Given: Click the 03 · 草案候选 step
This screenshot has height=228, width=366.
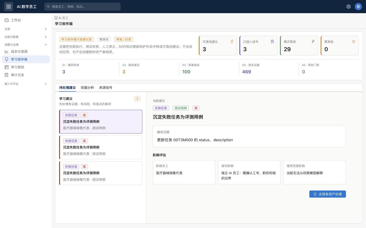Looking at the screenshot, I should 209,69.
